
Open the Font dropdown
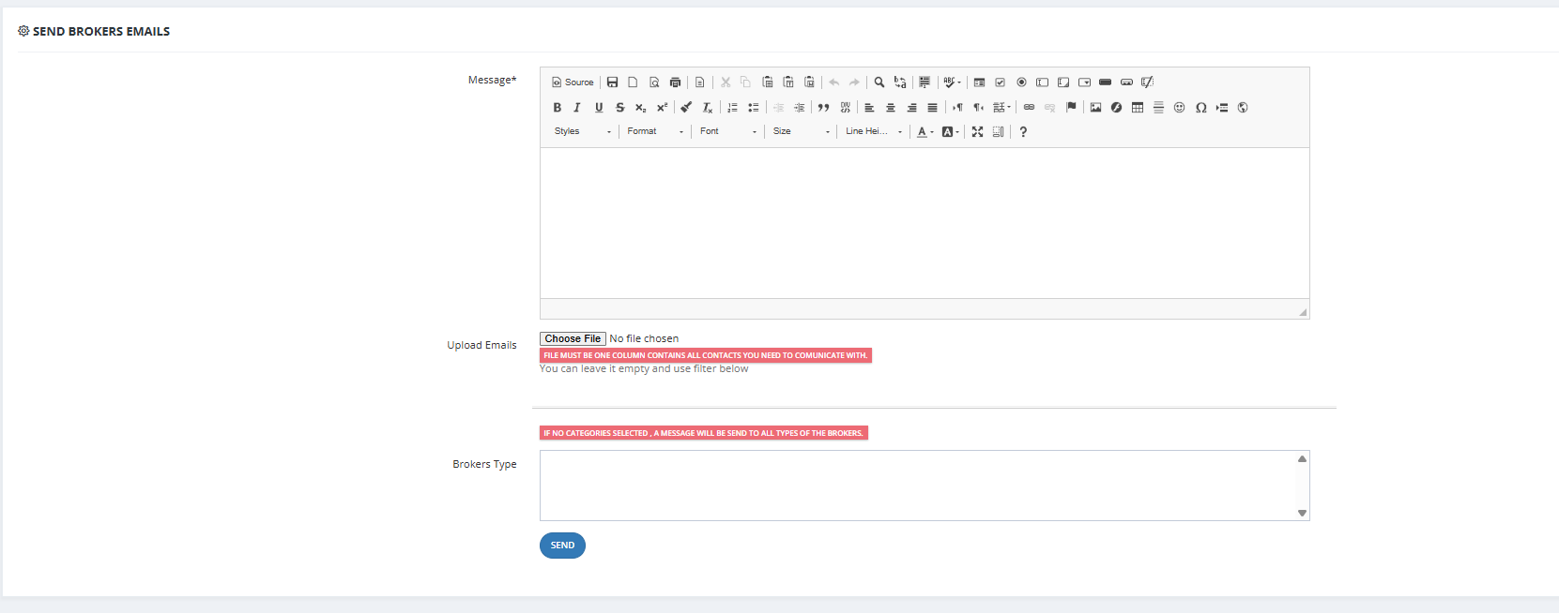pos(728,132)
